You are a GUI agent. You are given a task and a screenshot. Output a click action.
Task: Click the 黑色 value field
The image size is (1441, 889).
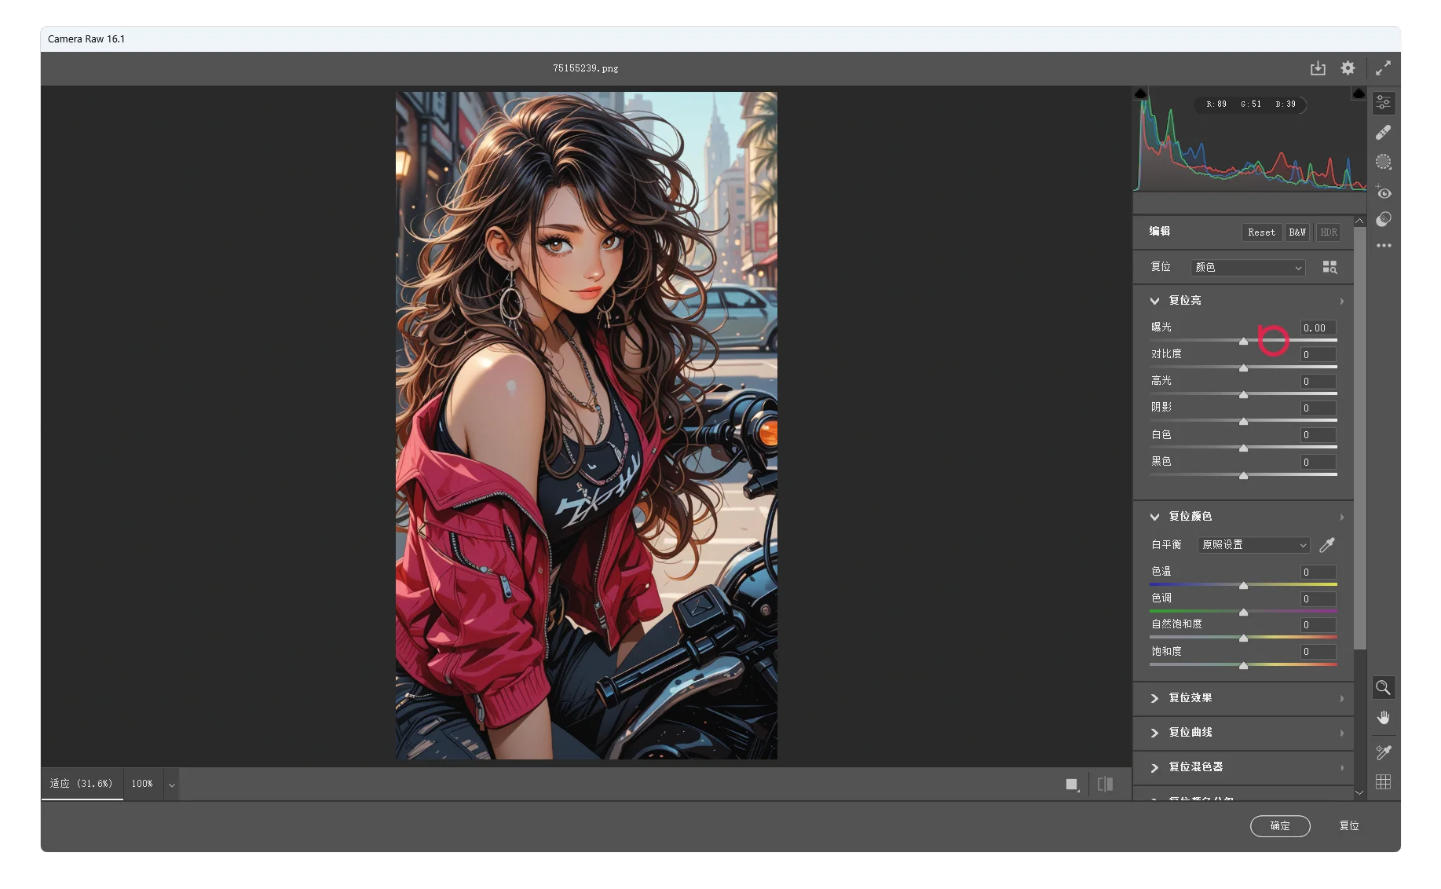click(1318, 463)
